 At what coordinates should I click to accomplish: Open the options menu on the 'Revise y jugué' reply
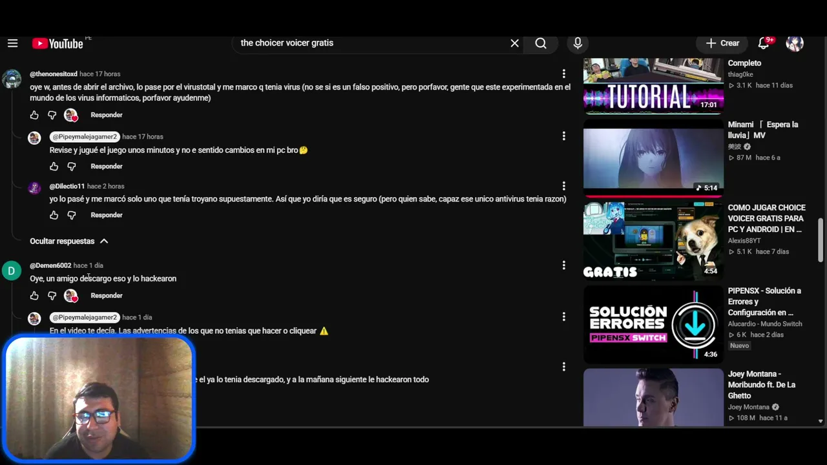(x=563, y=136)
